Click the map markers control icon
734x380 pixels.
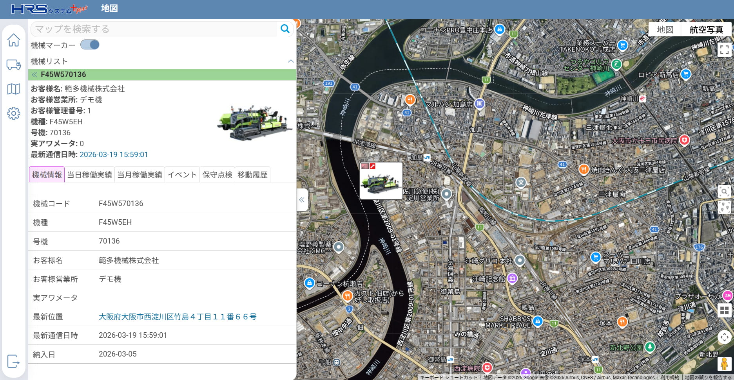click(724, 207)
